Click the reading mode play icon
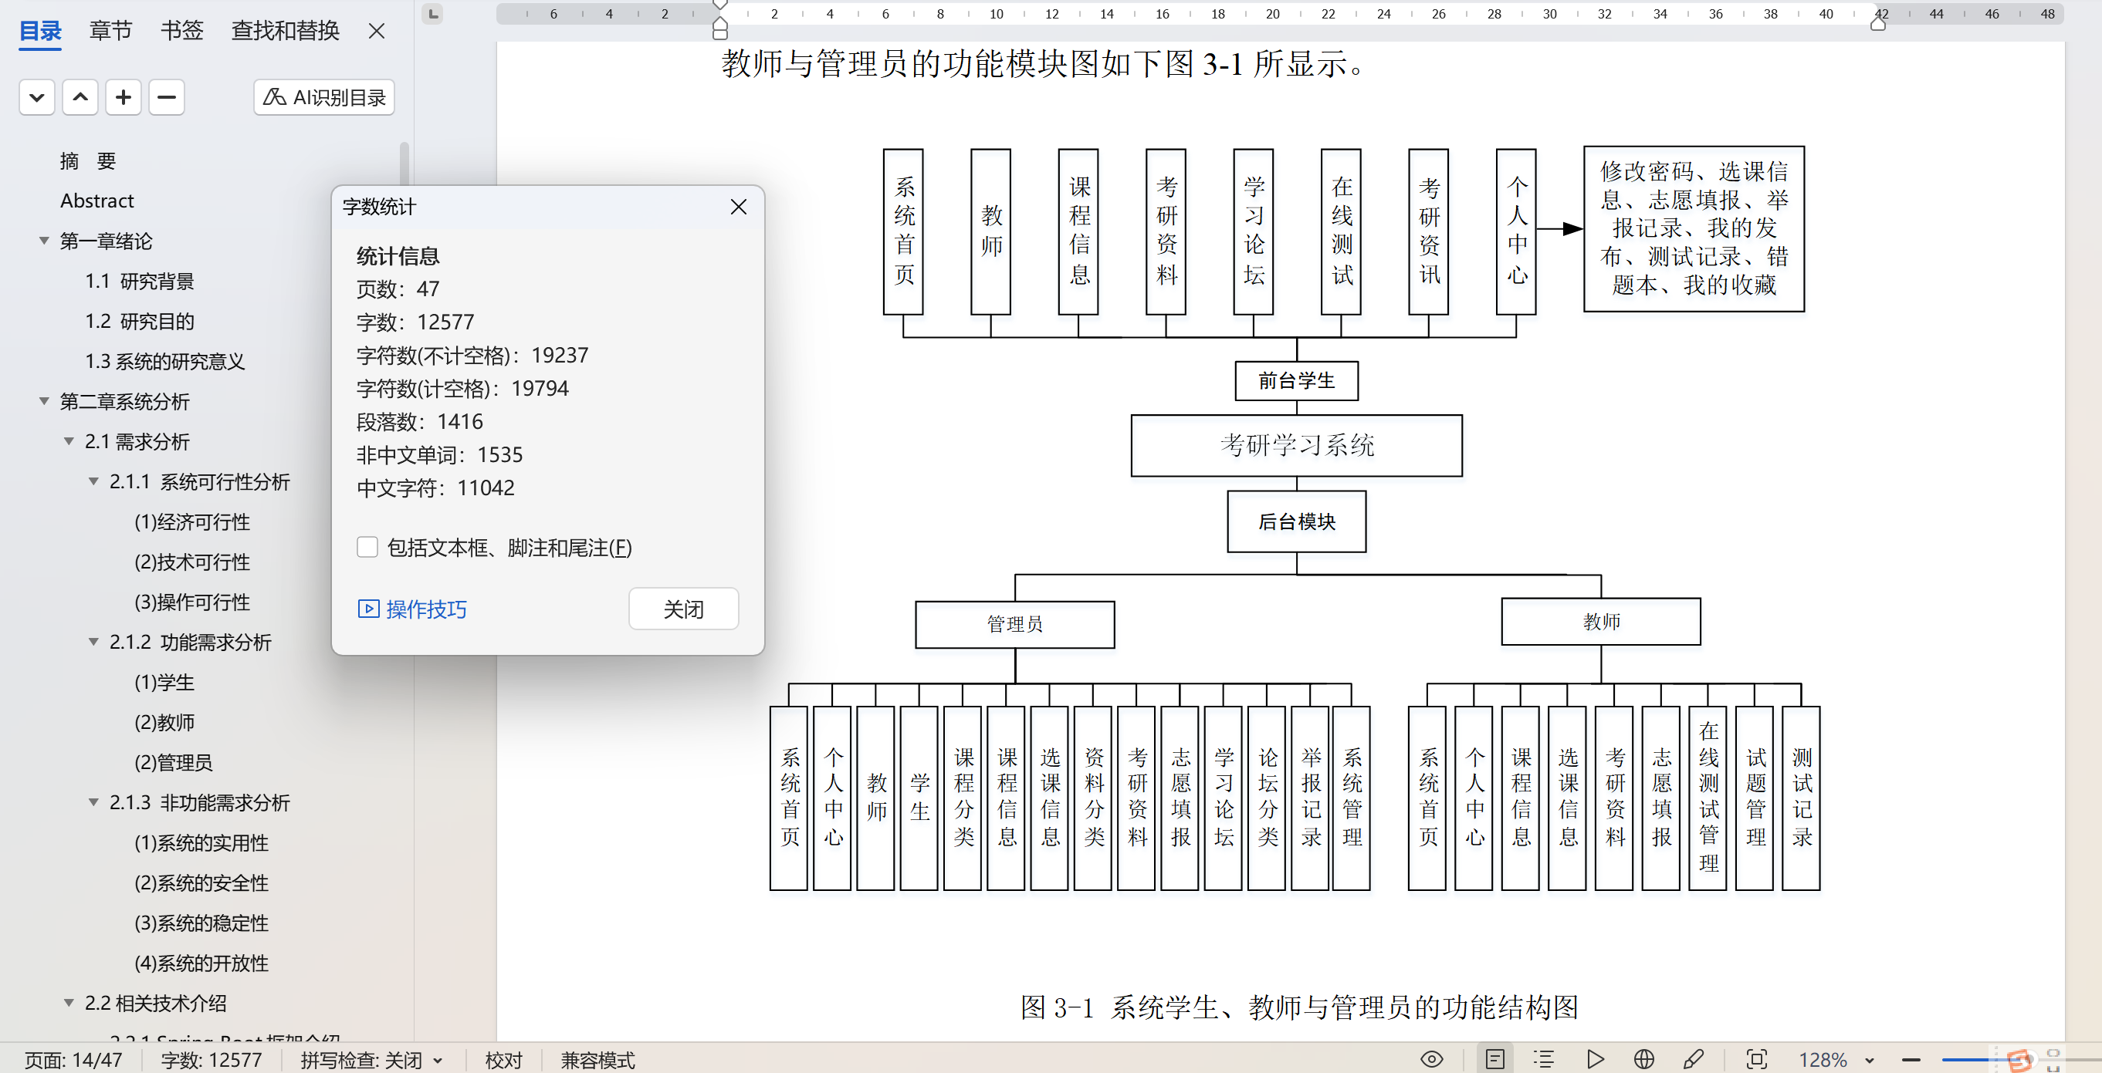 pyautogui.click(x=1596, y=1059)
